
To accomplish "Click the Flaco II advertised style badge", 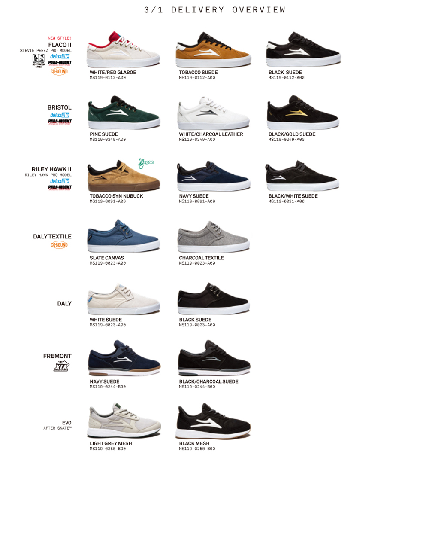I will (39, 61).
